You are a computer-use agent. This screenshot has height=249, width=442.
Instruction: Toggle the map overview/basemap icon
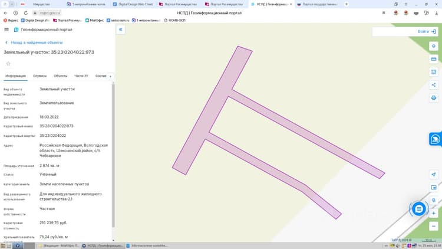point(434,188)
